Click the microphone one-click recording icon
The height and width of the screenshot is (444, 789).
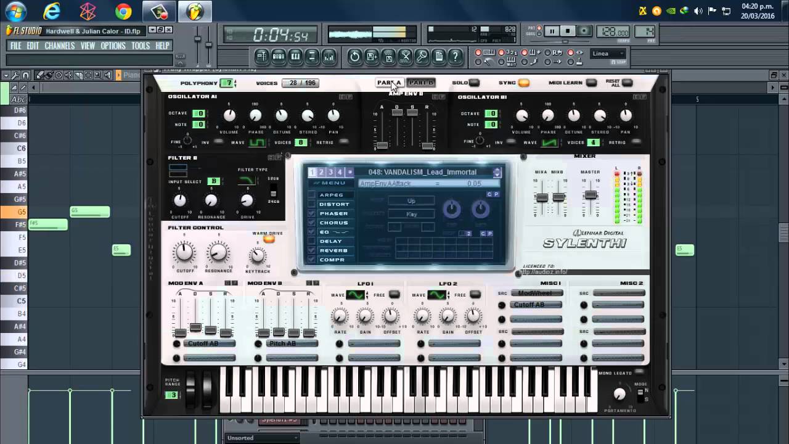coord(422,57)
